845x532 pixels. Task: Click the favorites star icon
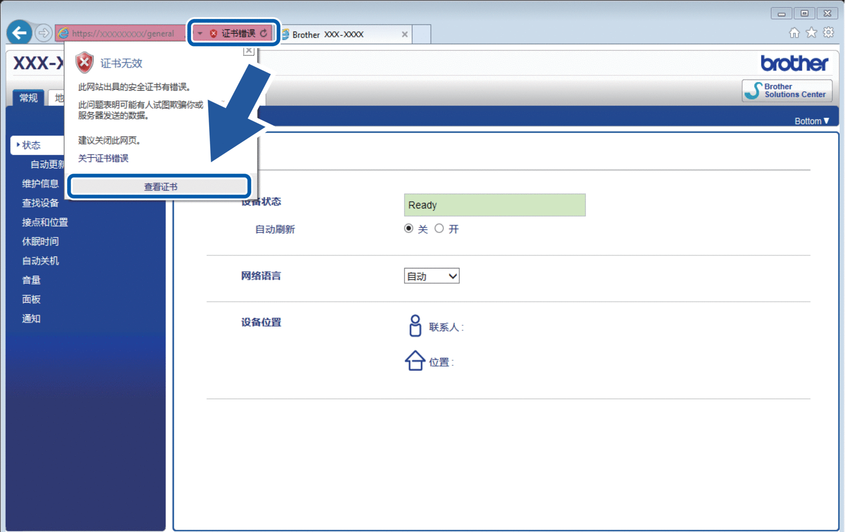tap(811, 33)
